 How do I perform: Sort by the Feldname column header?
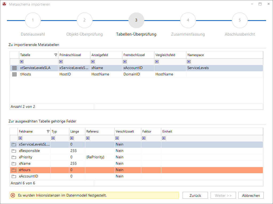[34, 131]
